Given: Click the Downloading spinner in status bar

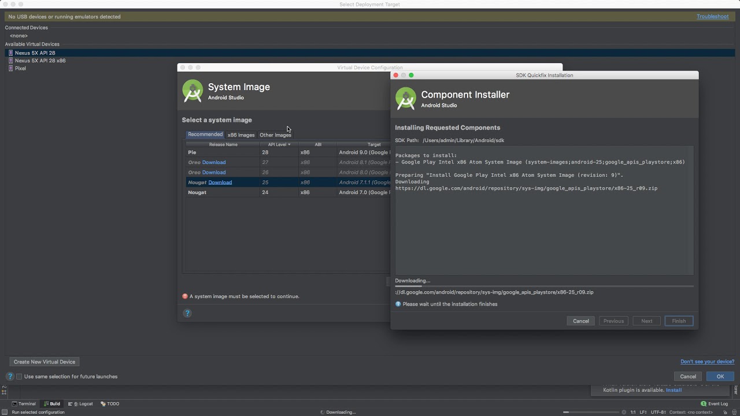Looking at the screenshot, I should tap(323, 412).
